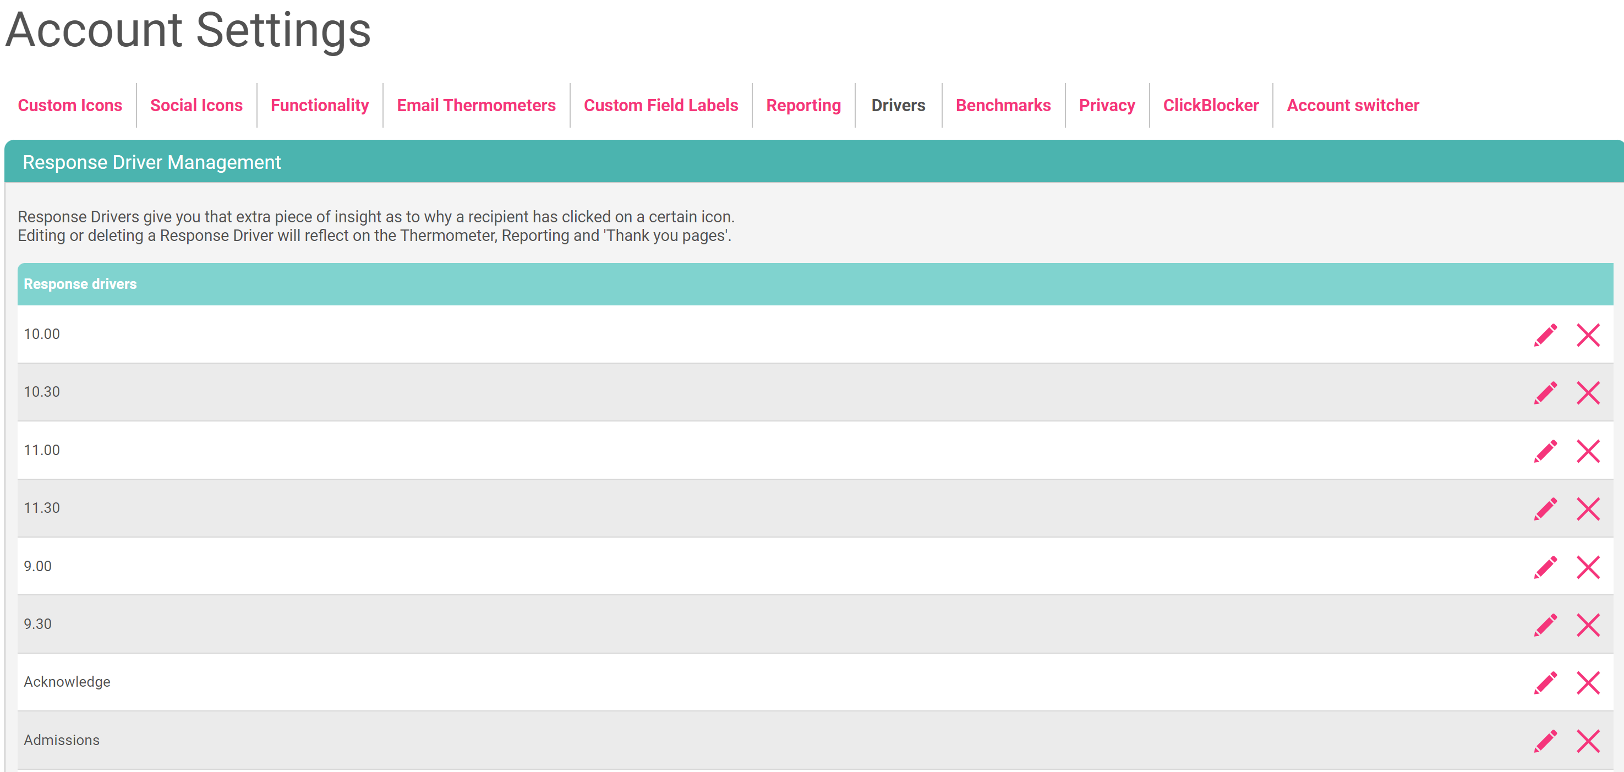
Task: Open the Email Thermometers tab
Action: pyautogui.click(x=476, y=105)
